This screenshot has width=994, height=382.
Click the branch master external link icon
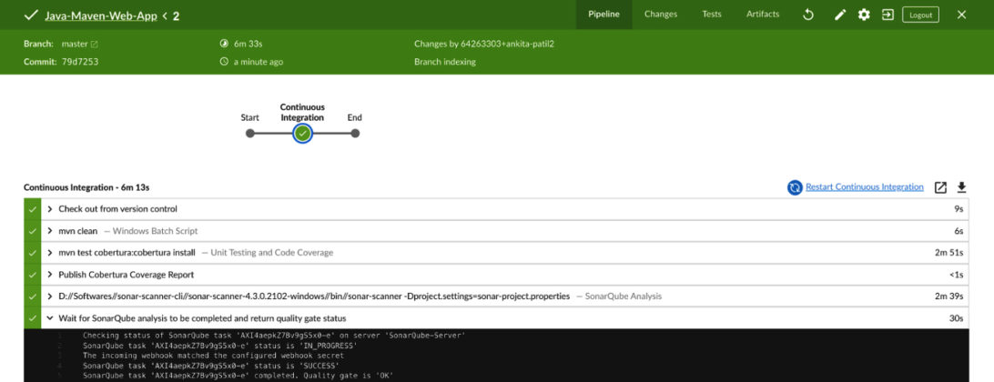click(95, 44)
